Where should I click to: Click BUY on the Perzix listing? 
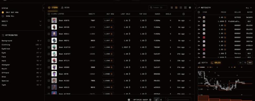[249, 53]
